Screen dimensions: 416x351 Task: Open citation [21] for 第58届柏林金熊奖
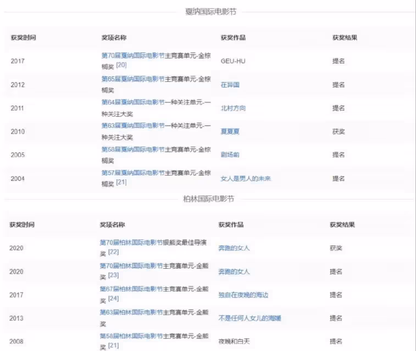point(113,345)
